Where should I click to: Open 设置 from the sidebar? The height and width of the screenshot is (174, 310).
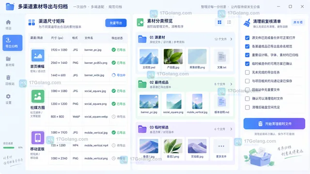[x=8, y=99]
